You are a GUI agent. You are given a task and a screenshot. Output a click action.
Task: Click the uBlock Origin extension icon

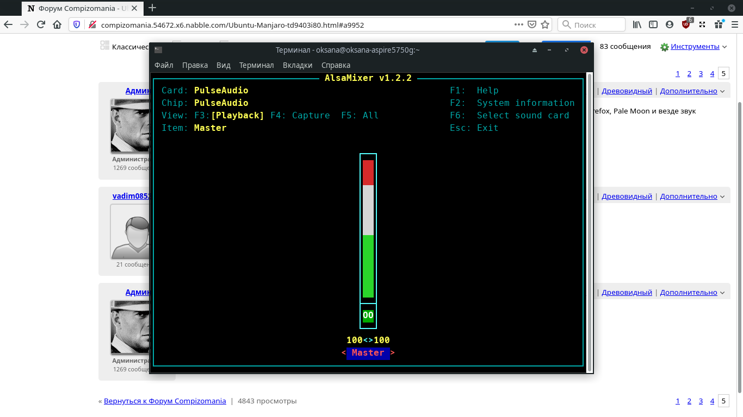coord(686,24)
